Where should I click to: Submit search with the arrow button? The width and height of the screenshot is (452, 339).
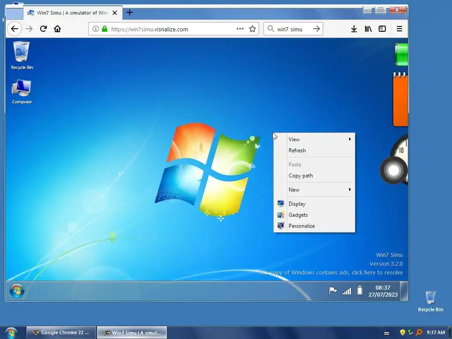[x=316, y=29]
